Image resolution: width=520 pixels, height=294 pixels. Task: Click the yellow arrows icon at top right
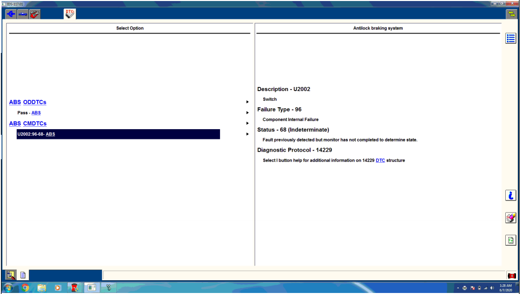pyautogui.click(x=511, y=14)
